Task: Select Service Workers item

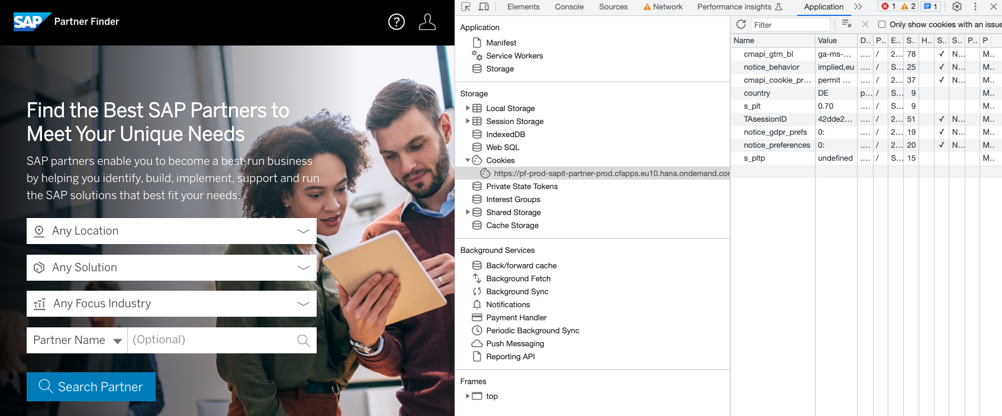Action: click(514, 56)
